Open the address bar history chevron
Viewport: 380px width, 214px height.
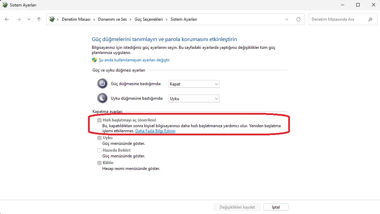click(287, 19)
